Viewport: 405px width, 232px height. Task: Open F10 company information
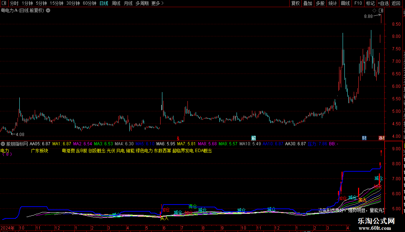358,3
